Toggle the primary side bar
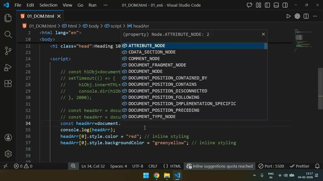Image resolution: width=323 pixels, height=181 pixels. click(x=267, y=5)
